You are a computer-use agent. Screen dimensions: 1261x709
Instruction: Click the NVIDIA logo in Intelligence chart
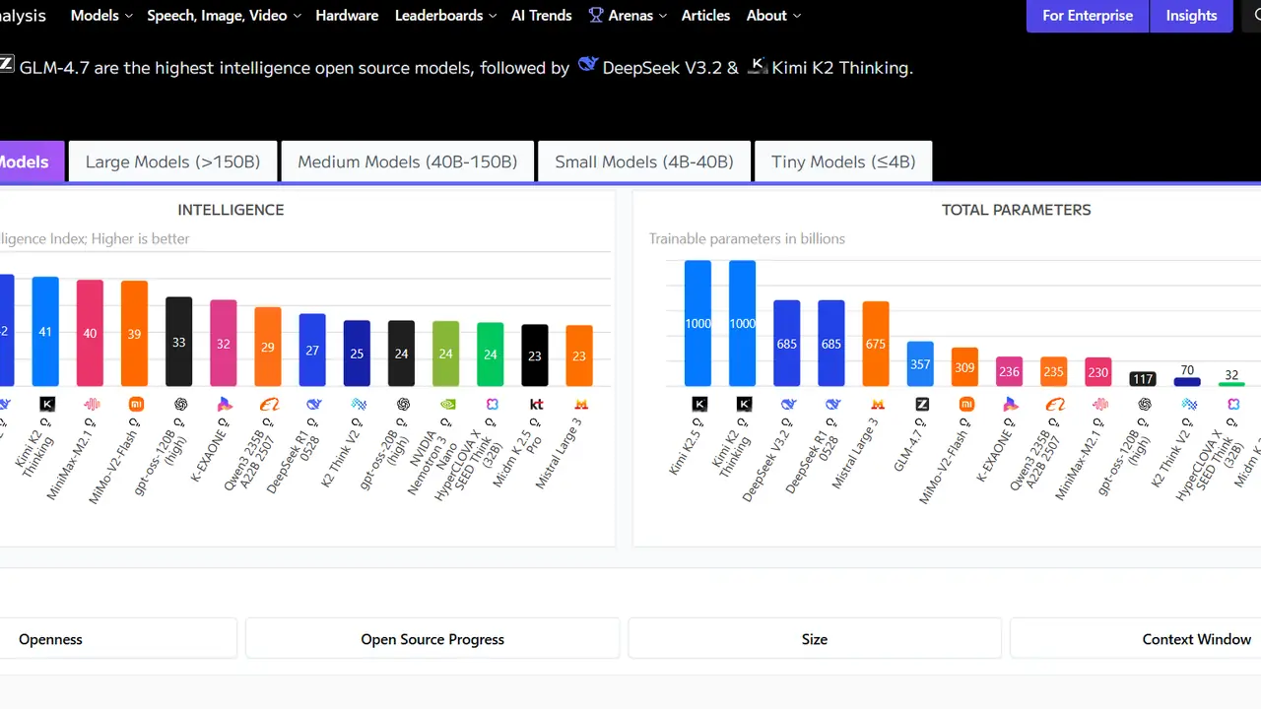tap(445, 404)
